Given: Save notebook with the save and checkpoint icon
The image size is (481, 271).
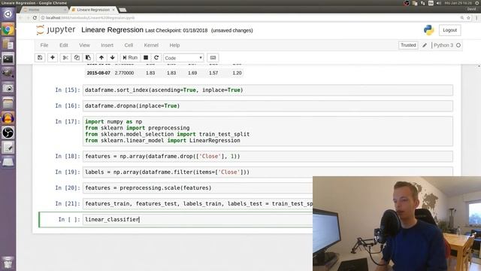Looking at the screenshot, I should click(40, 58).
